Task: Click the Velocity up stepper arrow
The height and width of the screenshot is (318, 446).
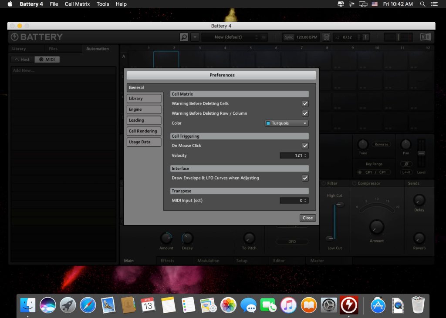Action: pos(305,154)
